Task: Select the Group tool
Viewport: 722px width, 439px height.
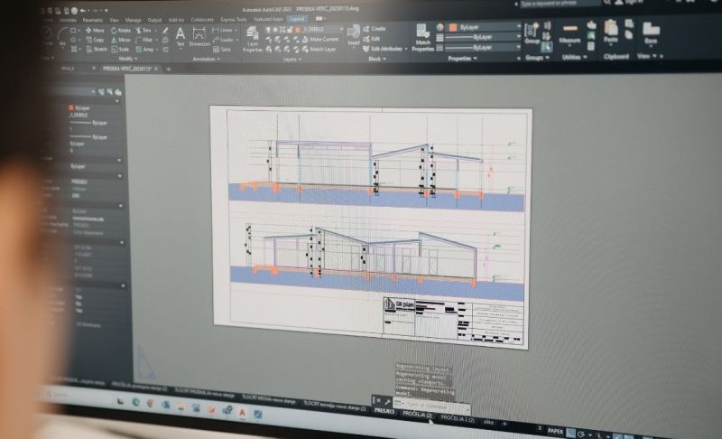Action: coord(533,33)
